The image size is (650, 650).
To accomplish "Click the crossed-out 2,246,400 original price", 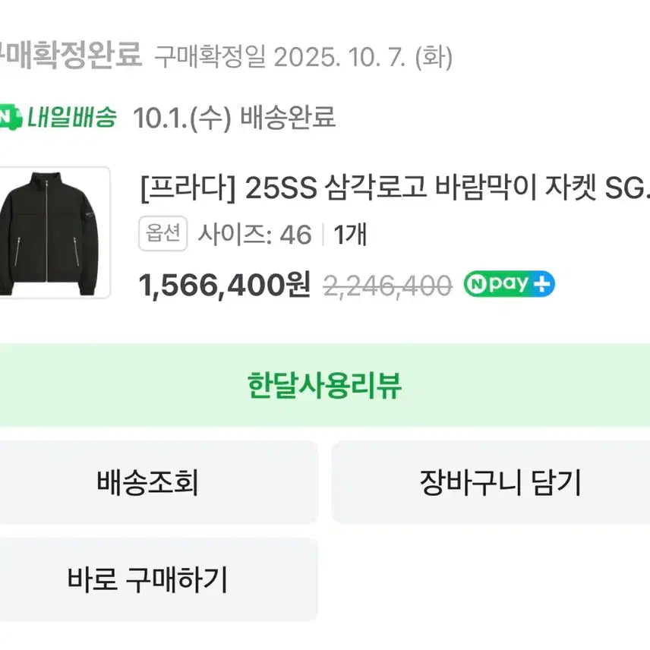I will tap(387, 286).
